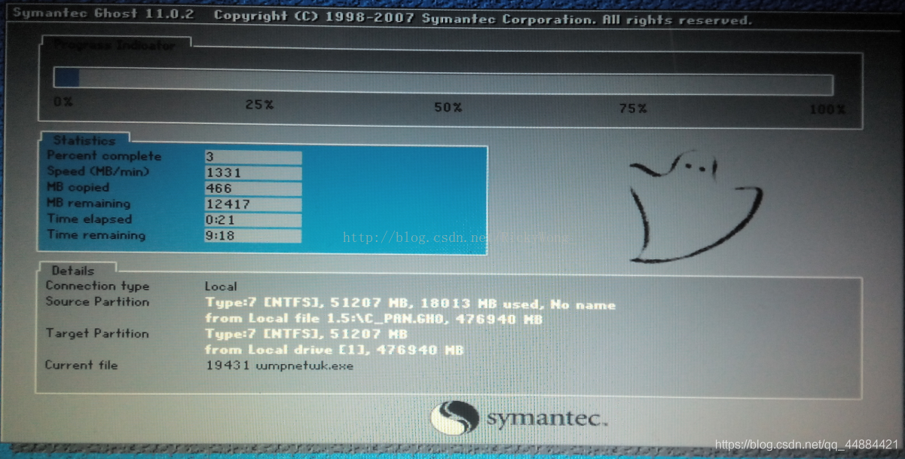Click the Local connection type value

click(221, 286)
